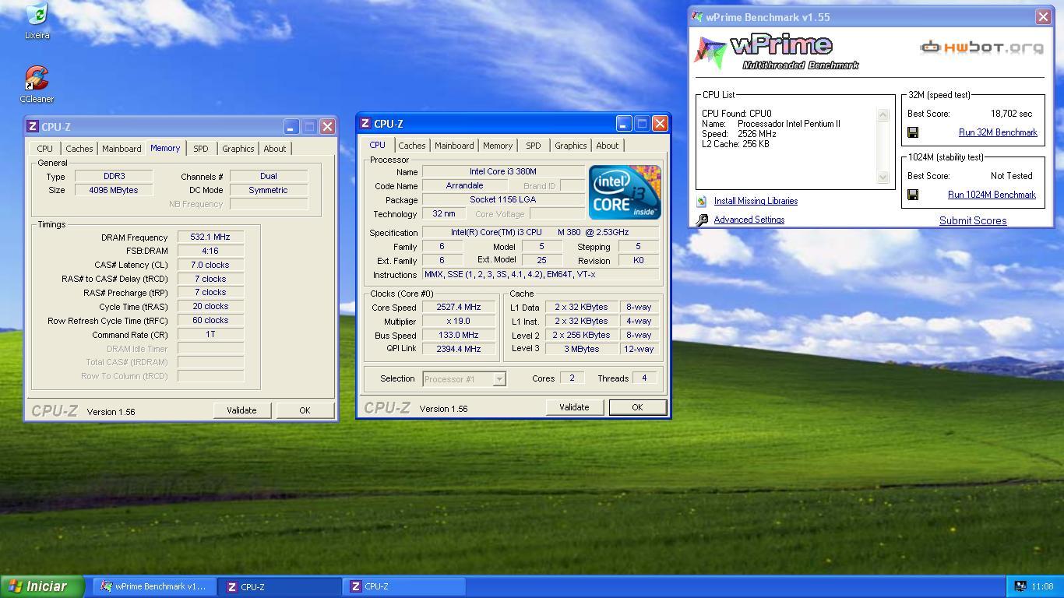
Task: Click the Intel Core i3 inside badge
Action: (x=625, y=192)
